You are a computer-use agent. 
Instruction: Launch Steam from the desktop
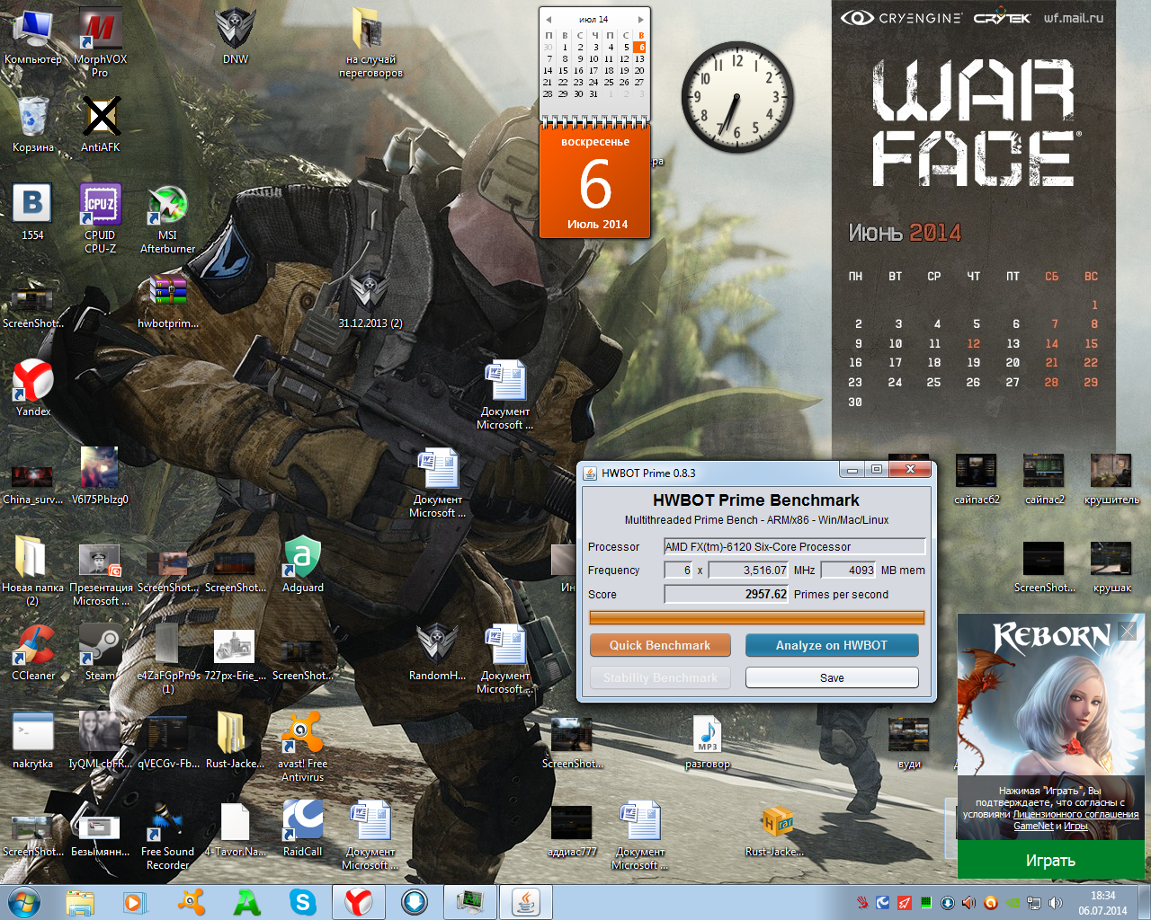point(100,652)
